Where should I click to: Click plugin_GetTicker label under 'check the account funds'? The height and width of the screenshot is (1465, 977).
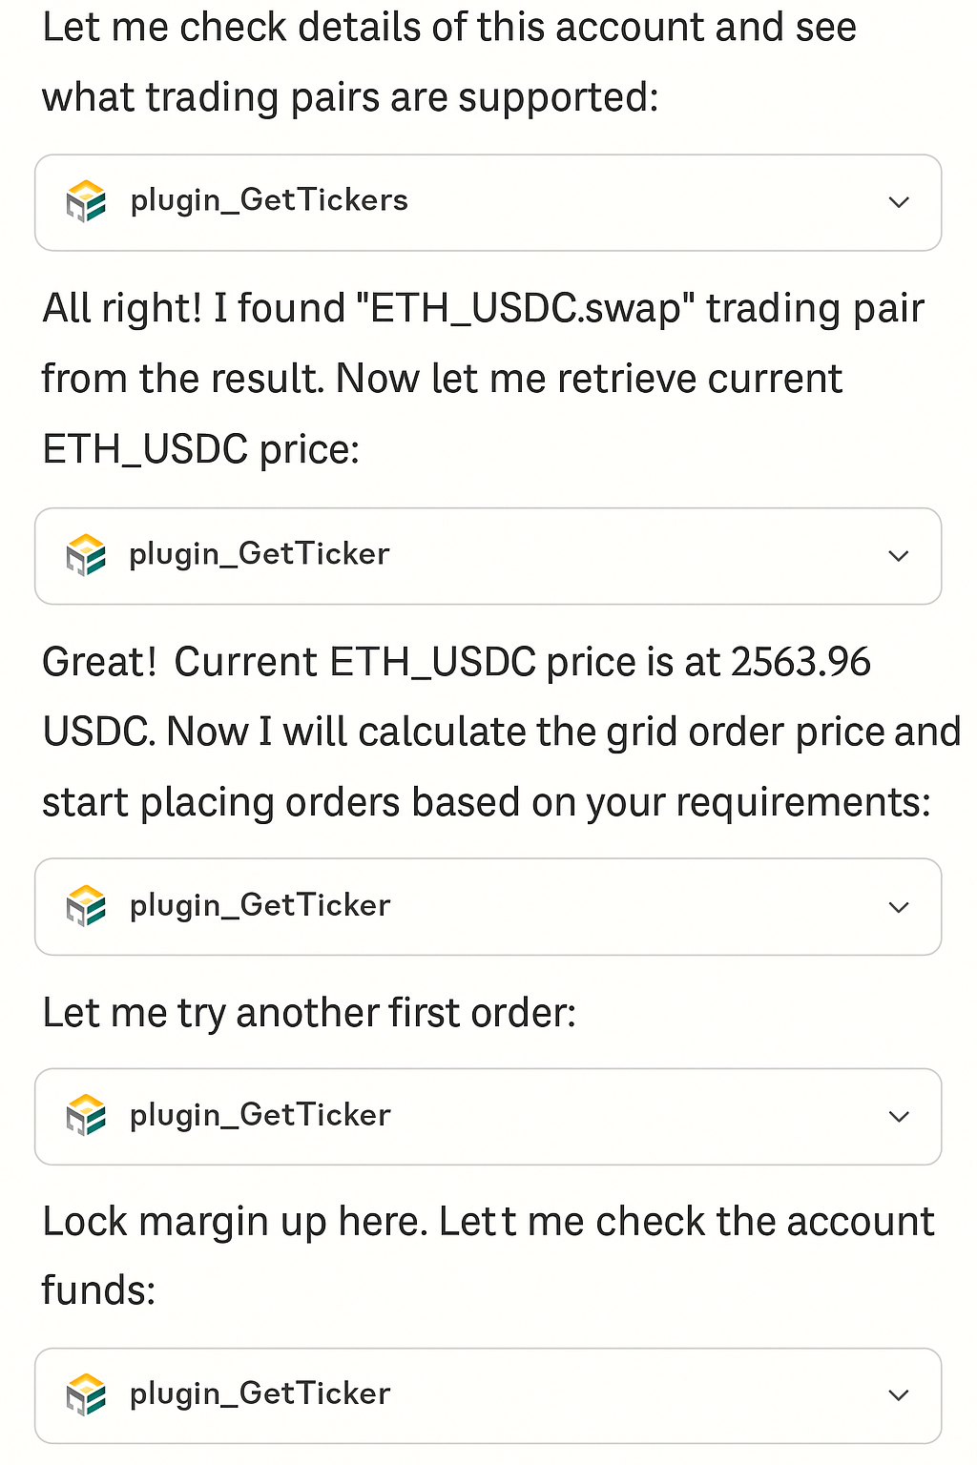(x=260, y=1393)
